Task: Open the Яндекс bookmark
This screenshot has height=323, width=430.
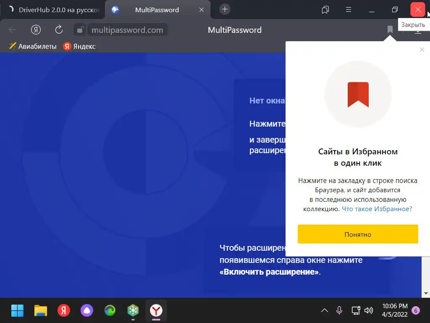Action: tap(79, 46)
